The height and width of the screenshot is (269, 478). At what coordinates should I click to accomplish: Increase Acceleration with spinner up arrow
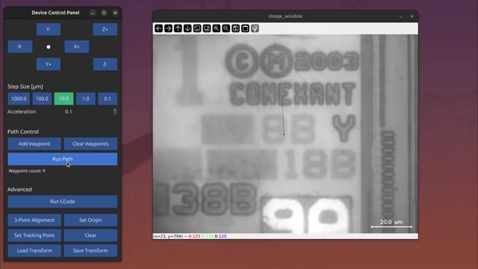click(x=115, y=110)
